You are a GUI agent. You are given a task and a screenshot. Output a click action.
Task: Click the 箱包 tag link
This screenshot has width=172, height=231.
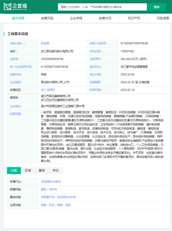coord(44,189)
